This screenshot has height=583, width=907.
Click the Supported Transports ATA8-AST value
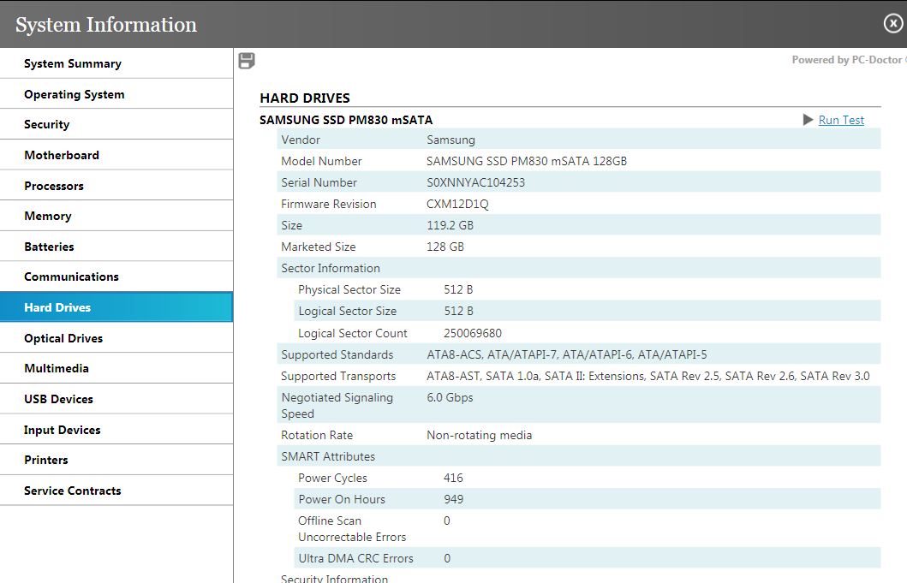click(x=647, y=376)
